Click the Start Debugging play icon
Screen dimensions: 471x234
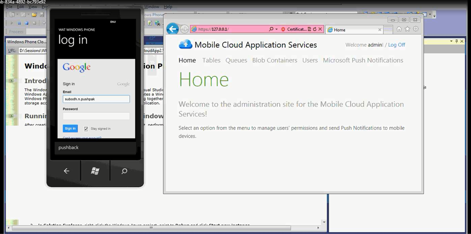click(x=11, y=23)
